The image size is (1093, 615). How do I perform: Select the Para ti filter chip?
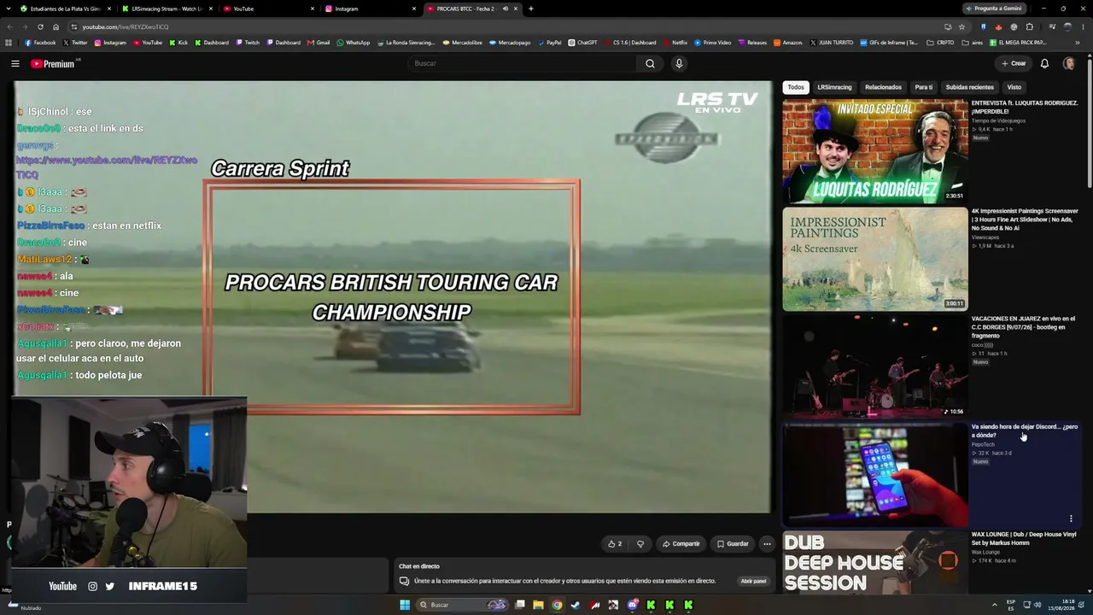click(x=924, y=87)
